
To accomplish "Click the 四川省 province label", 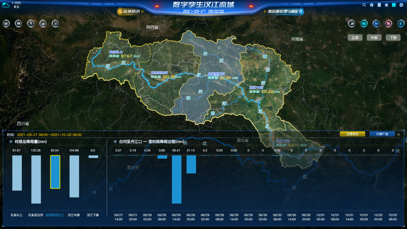I will (23, 123).
